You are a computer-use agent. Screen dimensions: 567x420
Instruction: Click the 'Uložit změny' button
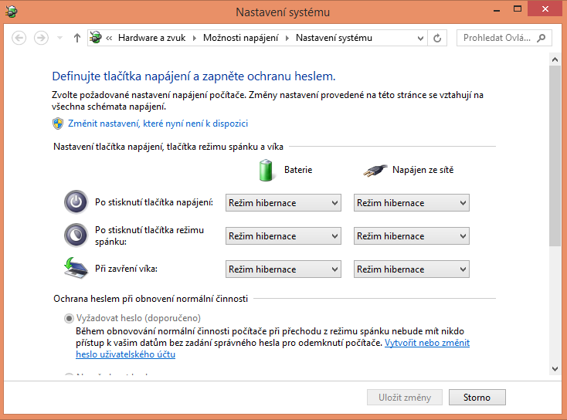(405, 398)
